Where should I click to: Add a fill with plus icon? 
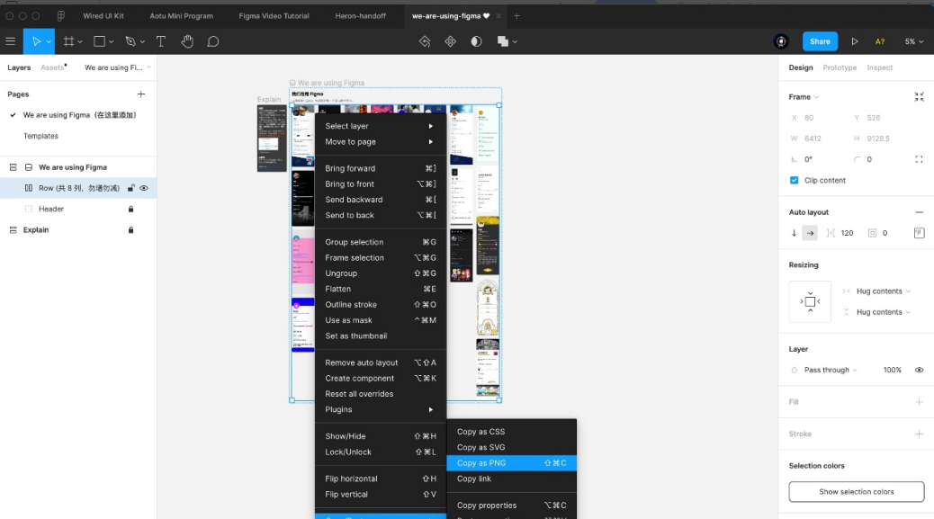click(919, 402)
